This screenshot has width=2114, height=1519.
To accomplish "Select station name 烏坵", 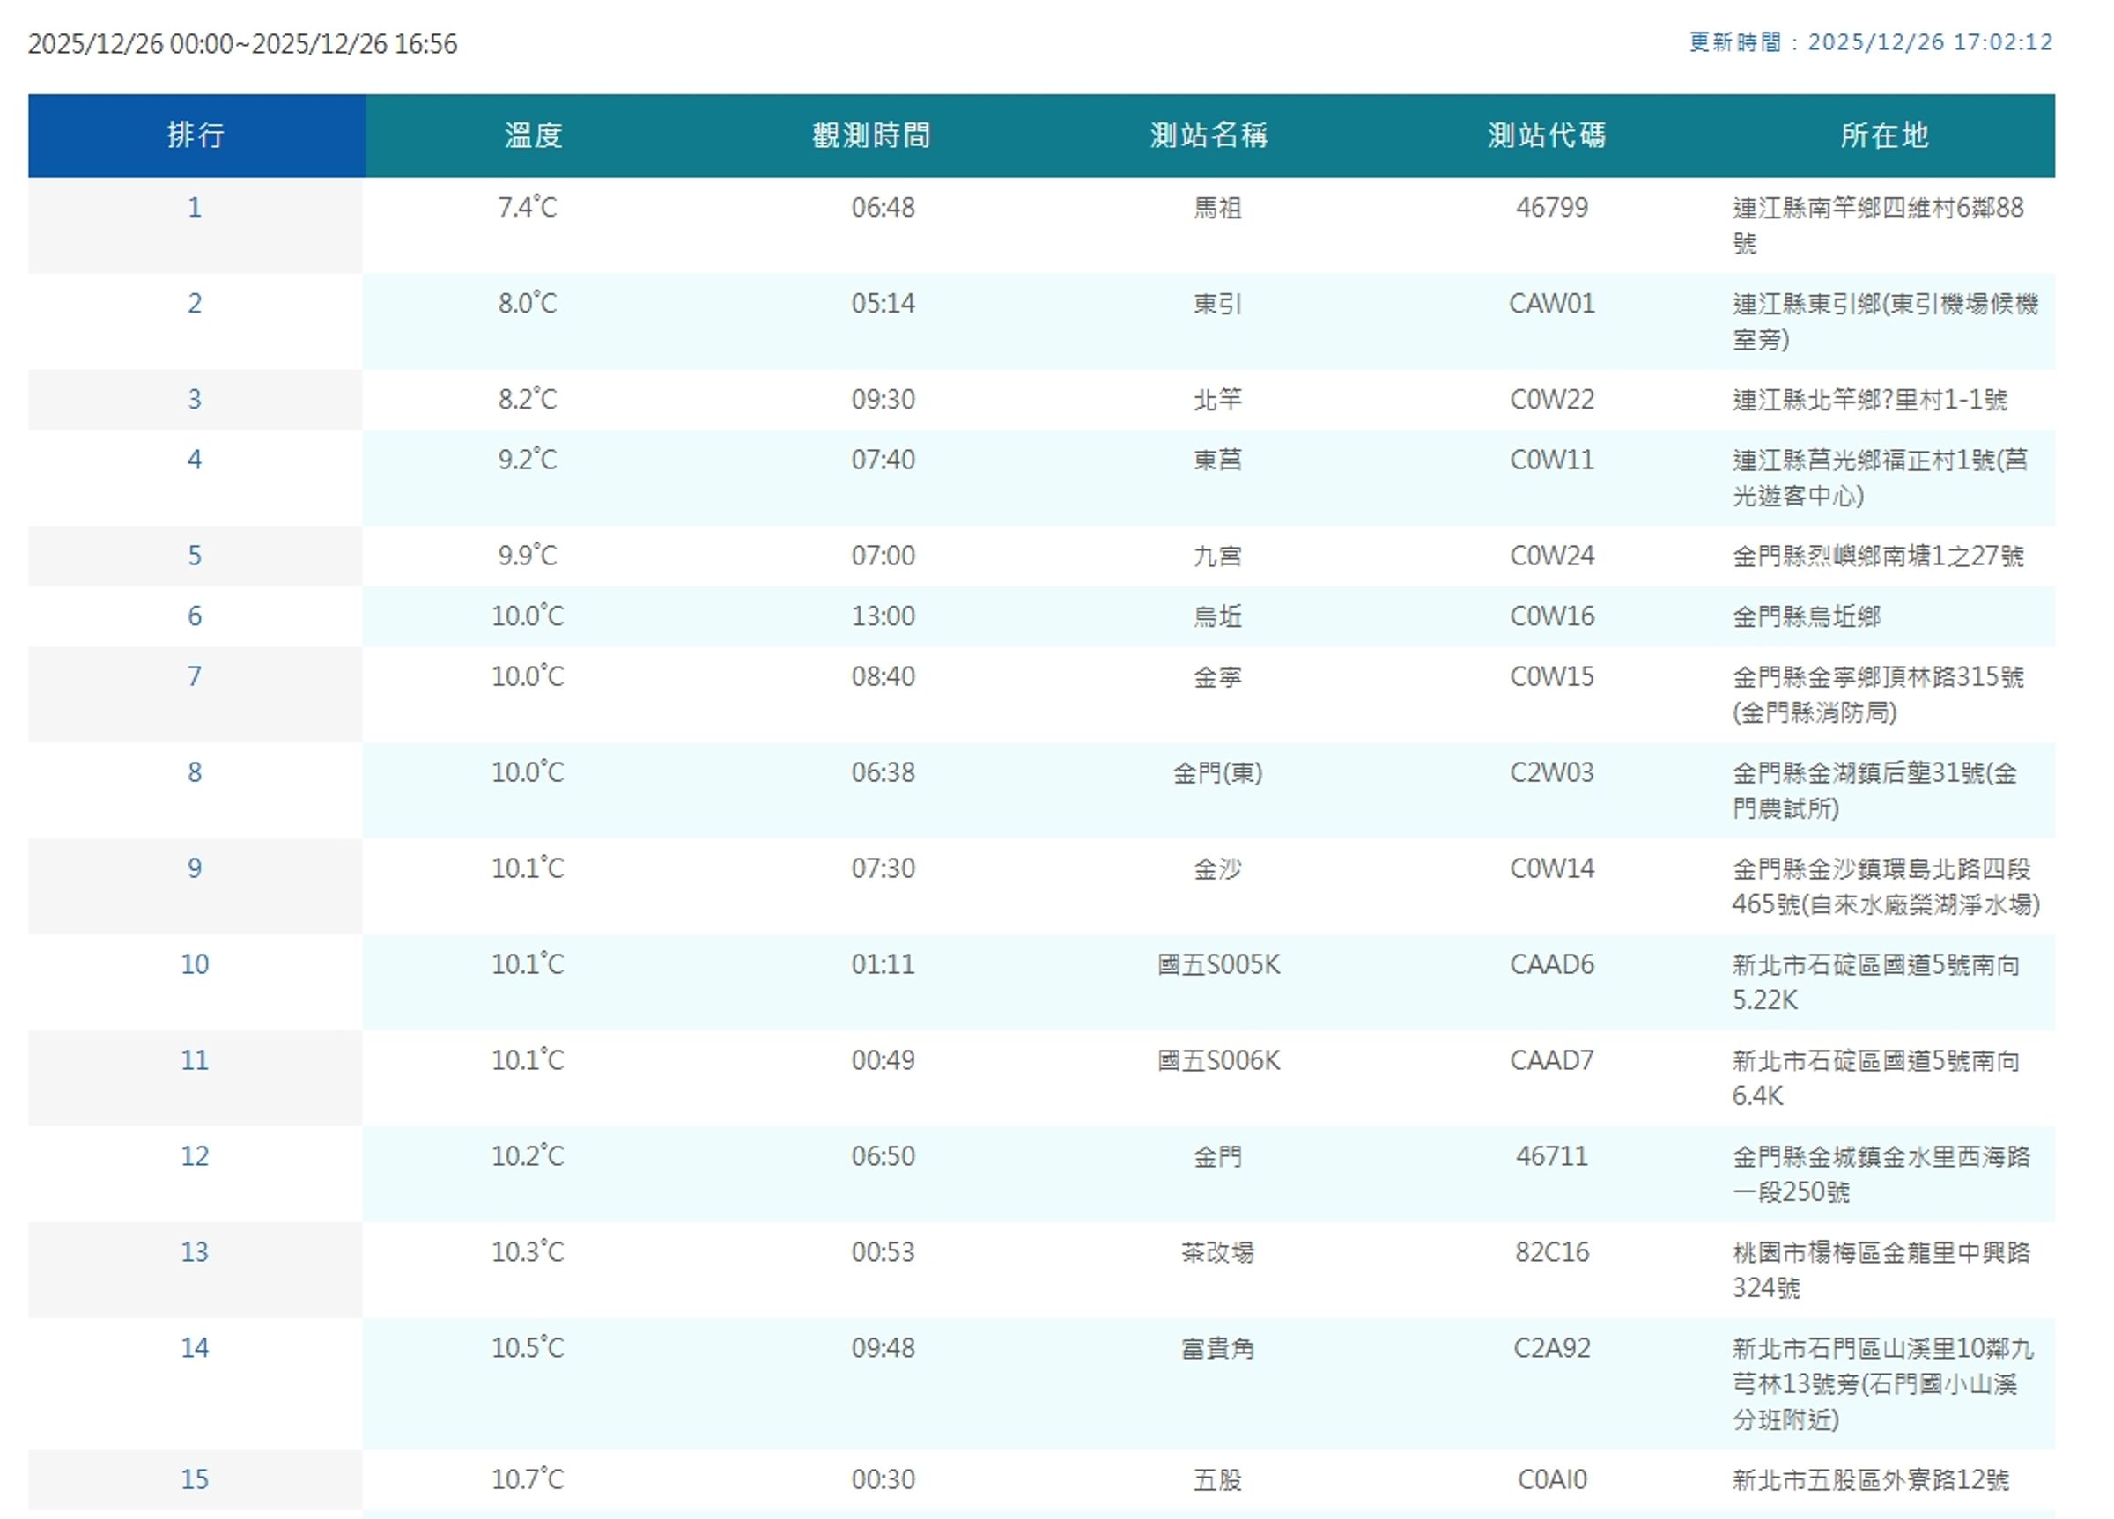I will [1217, 617].
